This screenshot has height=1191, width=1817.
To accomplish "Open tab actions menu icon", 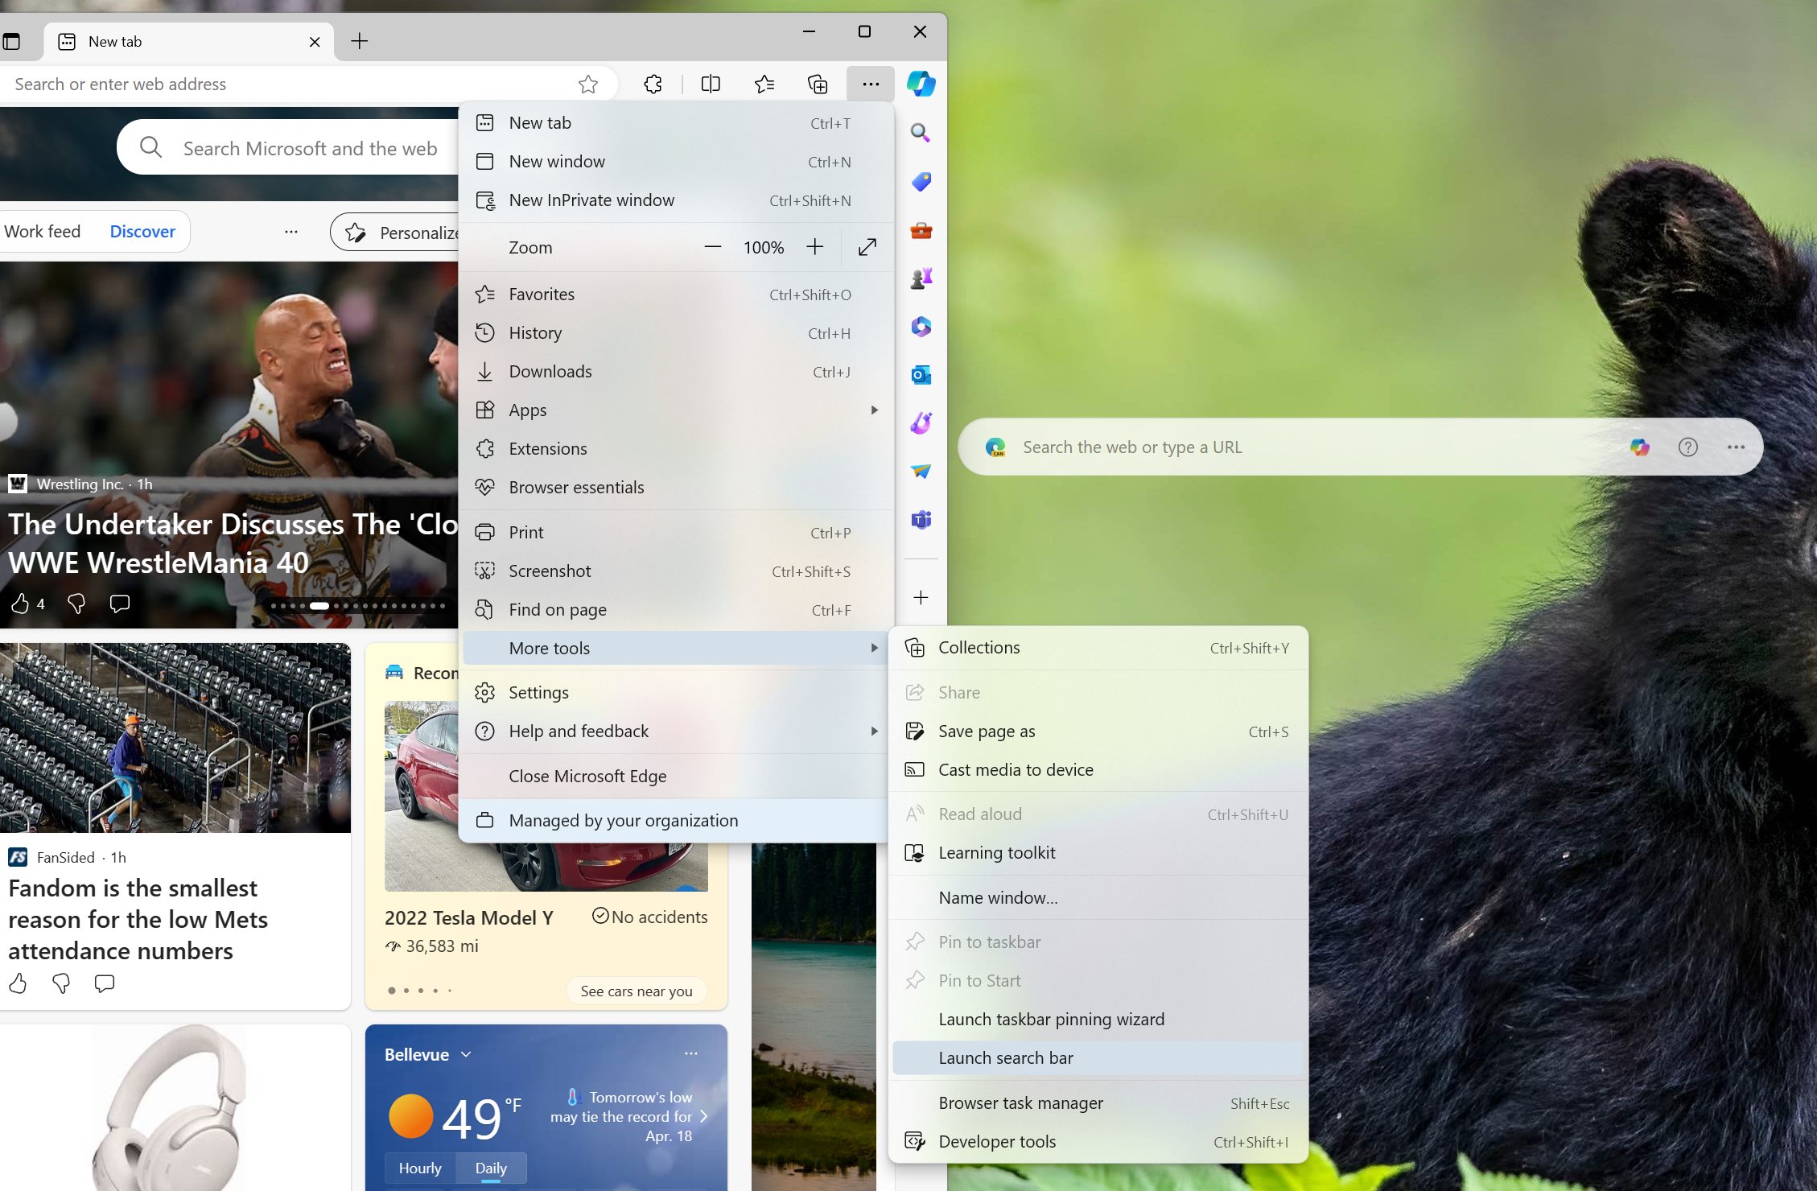I will [11, 41].
